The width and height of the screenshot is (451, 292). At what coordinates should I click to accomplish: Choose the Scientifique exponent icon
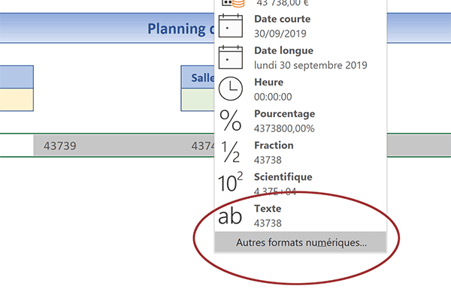point(231,182)
